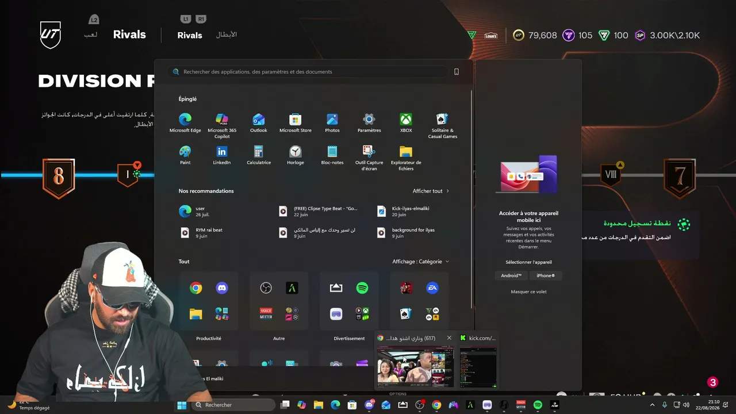Open Solitaire & Casual Games
This screenshot has height=414, width=736.
coord(443,126)
